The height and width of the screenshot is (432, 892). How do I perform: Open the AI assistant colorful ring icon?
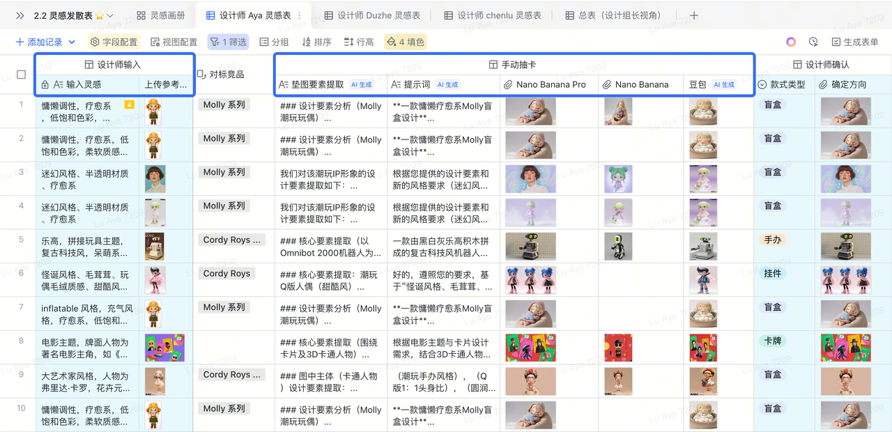pos(791,42)
